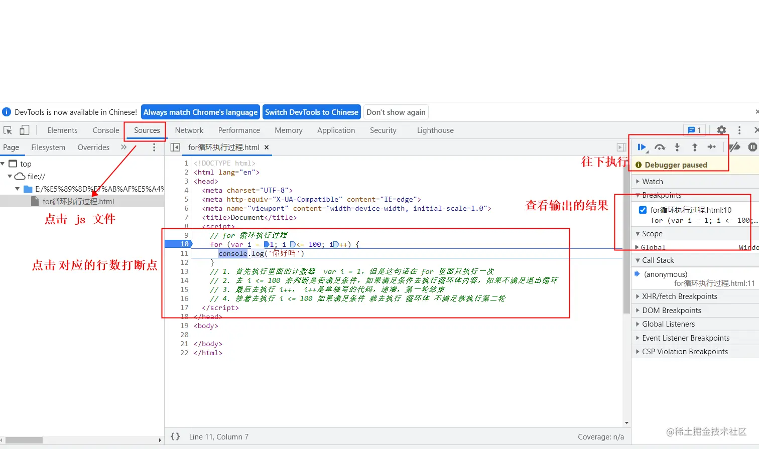Collapse the E:/ folder tree node
Image resolution: width=759 pixels, height=449 pixels.
point(18,189)
